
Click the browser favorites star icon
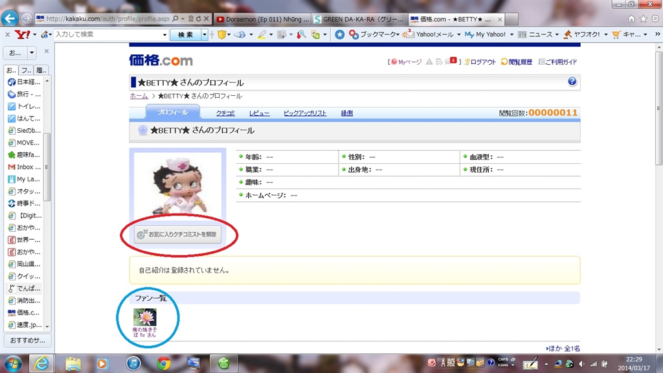pyautogui.click(x=643, y=19)
